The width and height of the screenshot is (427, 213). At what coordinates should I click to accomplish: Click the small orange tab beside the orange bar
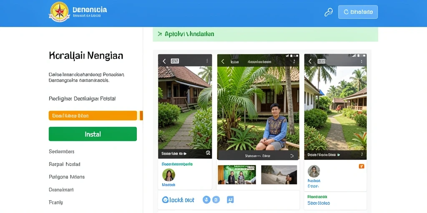click(x=141, y=116)
